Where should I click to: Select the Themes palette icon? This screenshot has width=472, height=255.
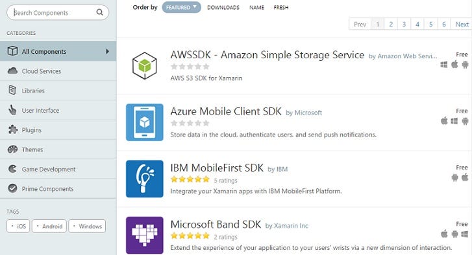pyautogui.click(x=12, y=149)
